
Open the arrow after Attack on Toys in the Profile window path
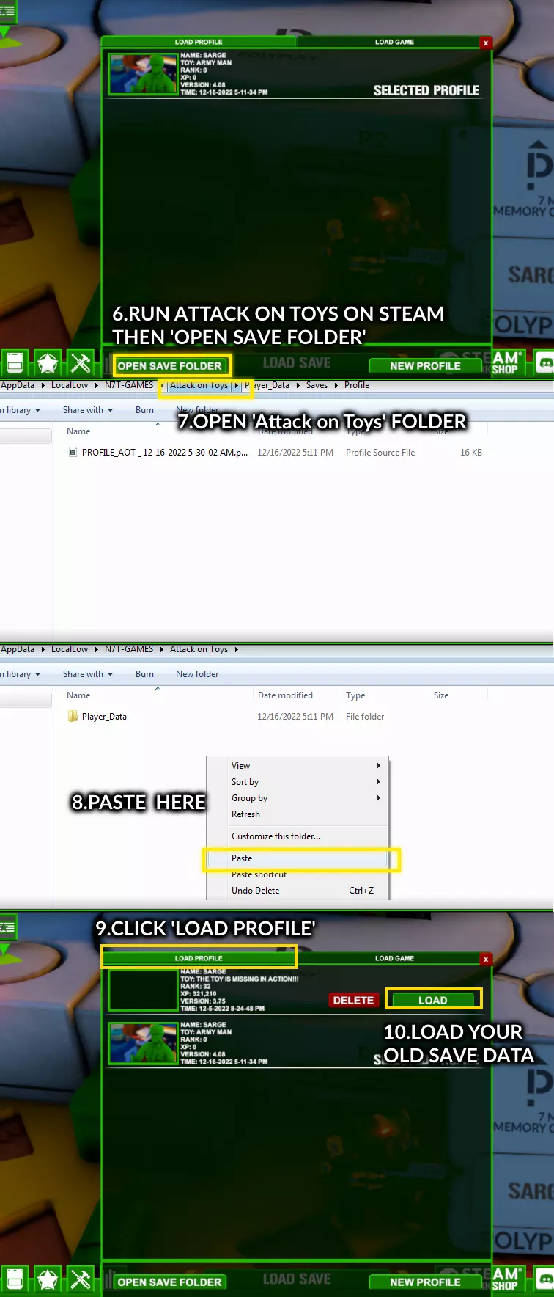(236, 385)
